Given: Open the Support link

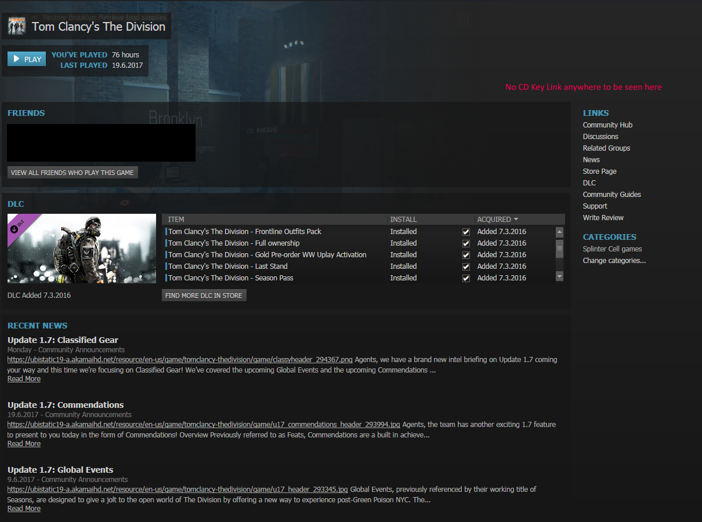Looking at the screenshot, I should (595, 206).
